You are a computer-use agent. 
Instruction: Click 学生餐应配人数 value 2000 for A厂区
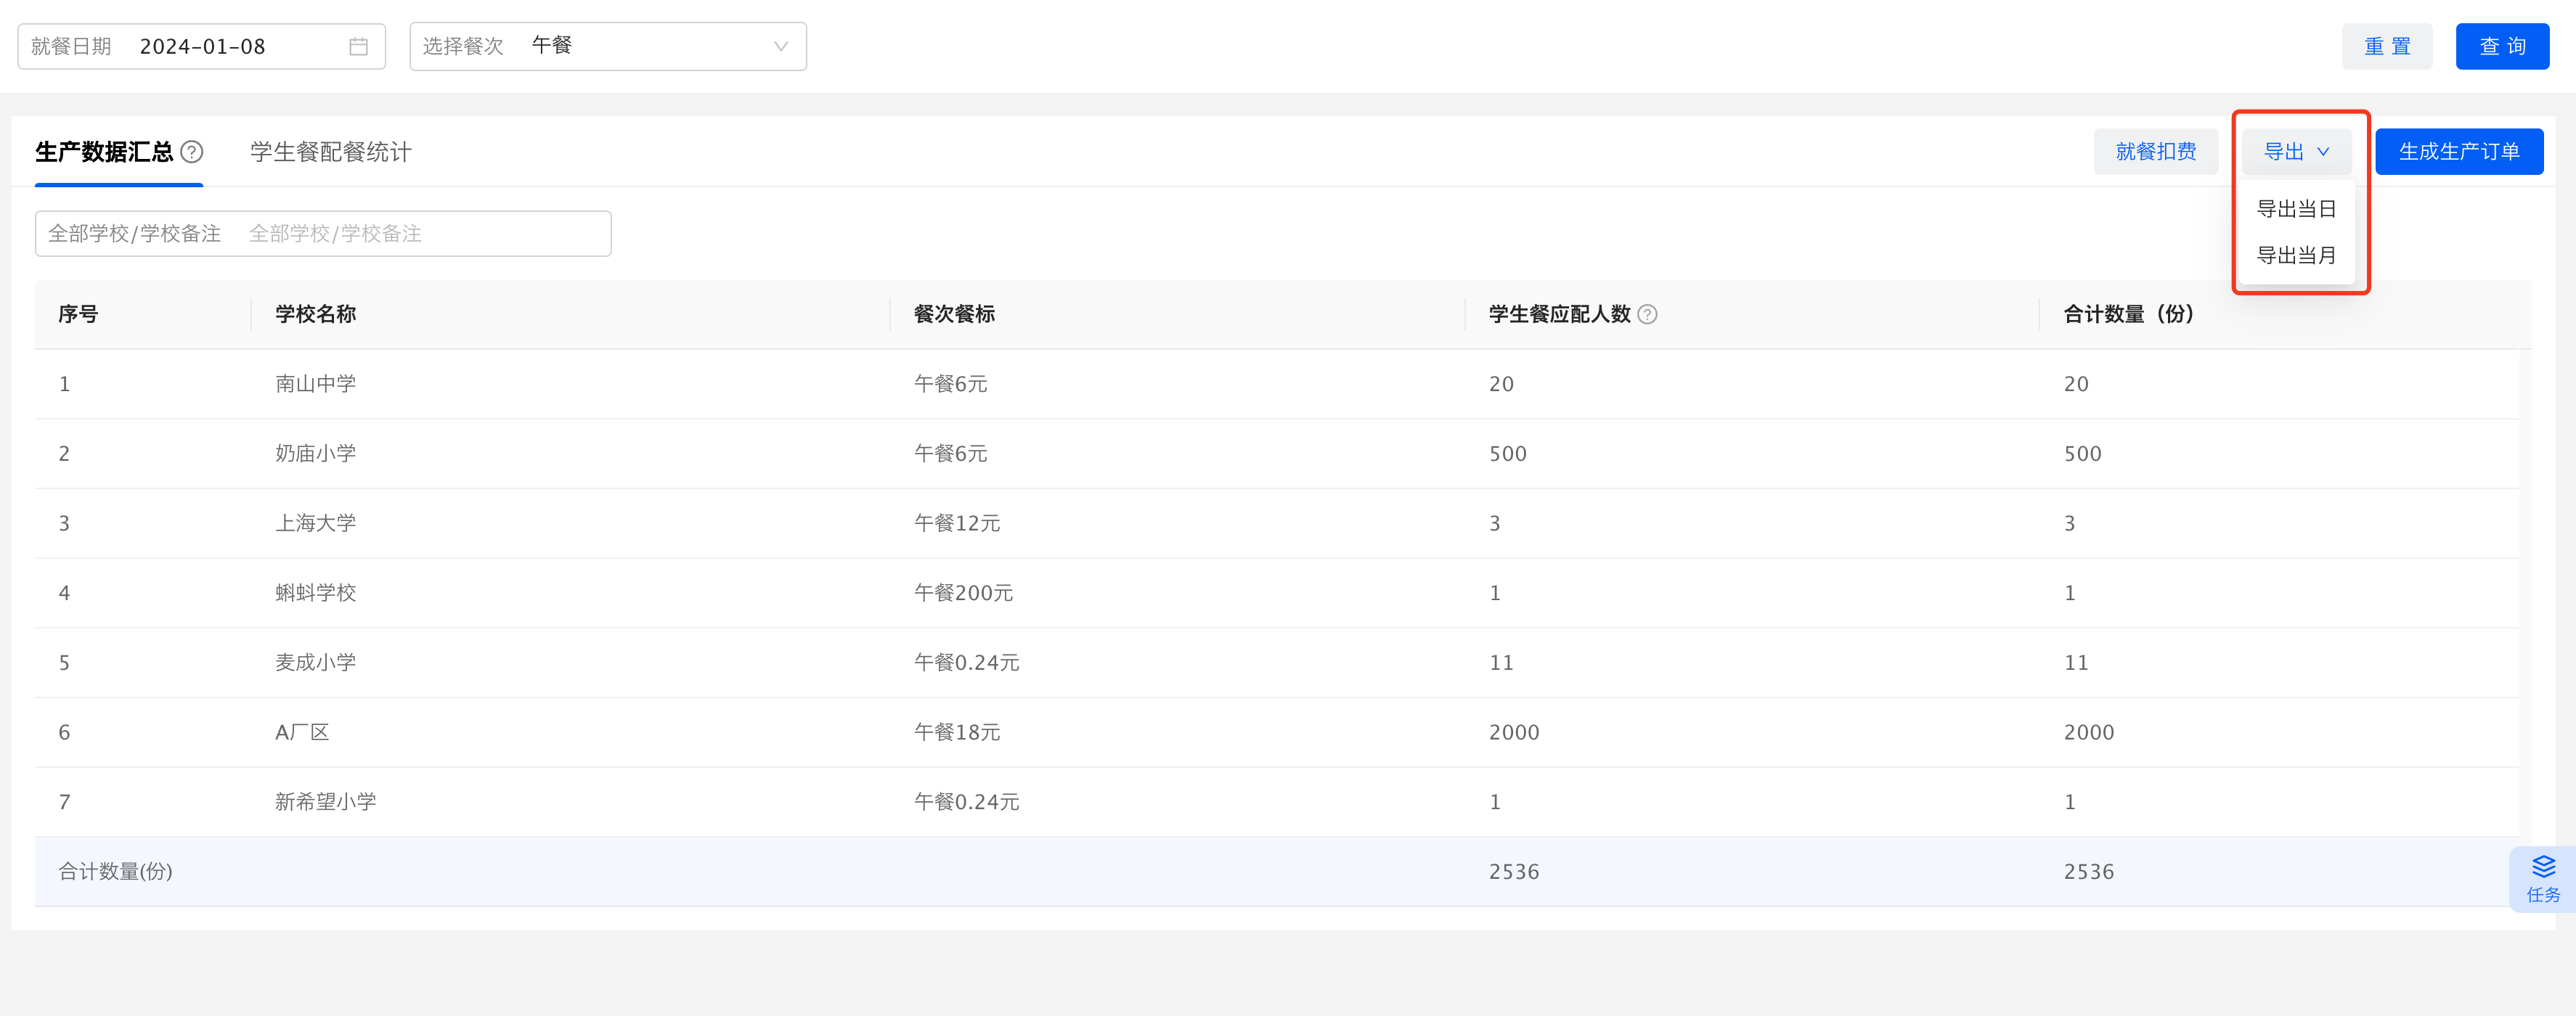coord(1514,733)
